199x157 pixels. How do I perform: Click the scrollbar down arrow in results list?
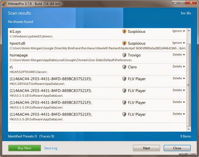(189, 129)
